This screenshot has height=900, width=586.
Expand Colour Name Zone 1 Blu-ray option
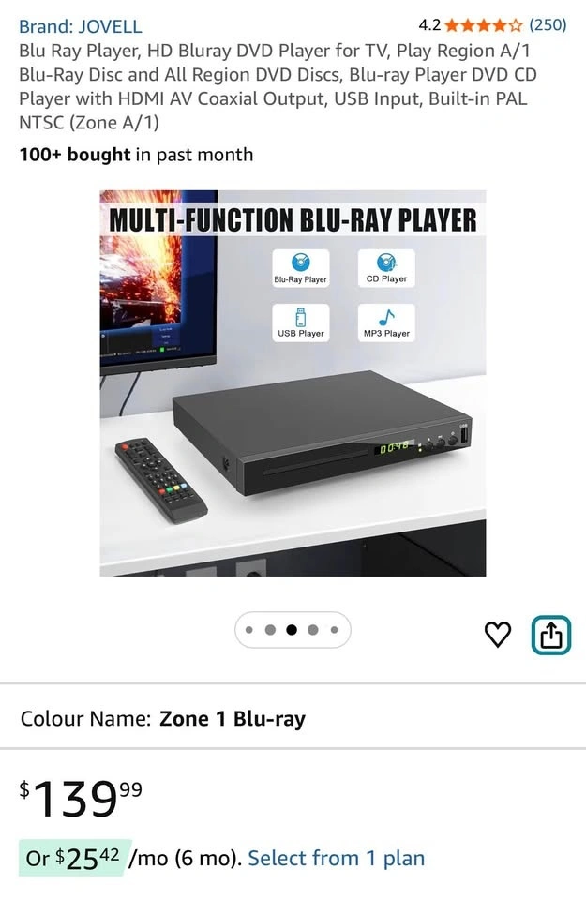coord(293,719)
